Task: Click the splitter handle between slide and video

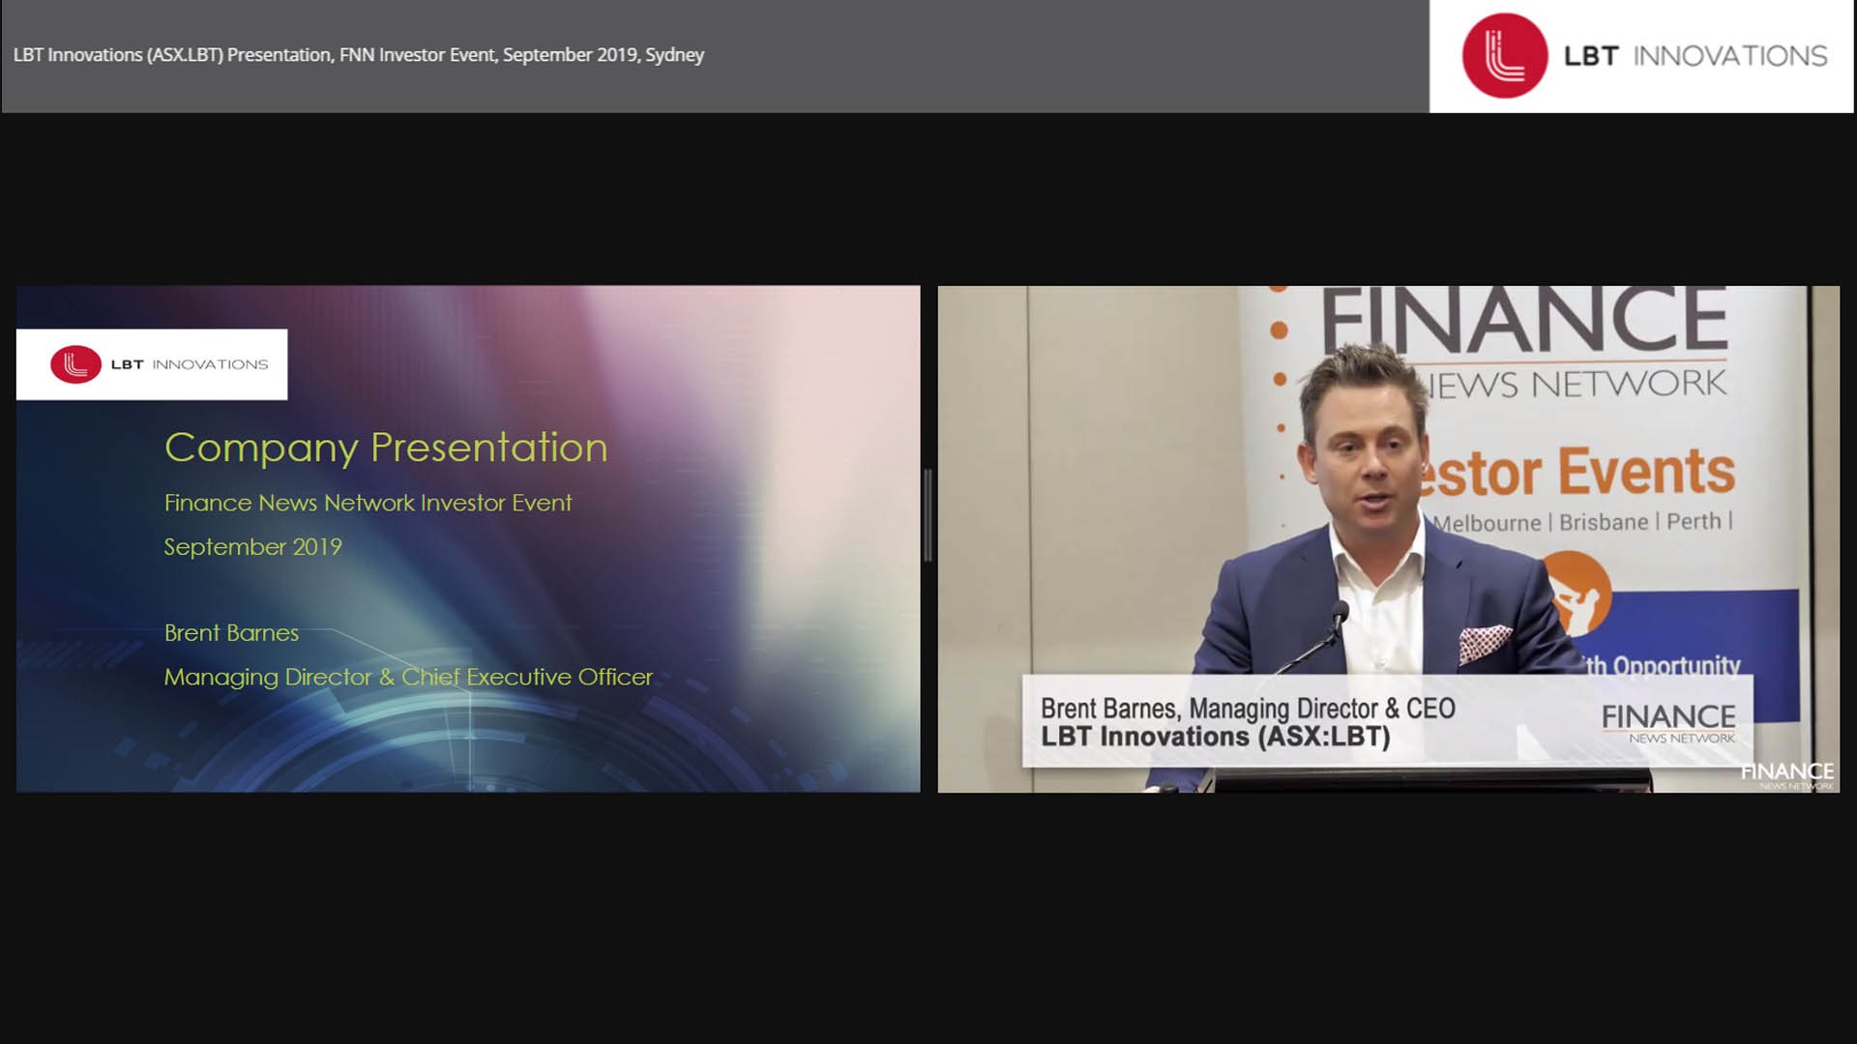Action: 928,515
